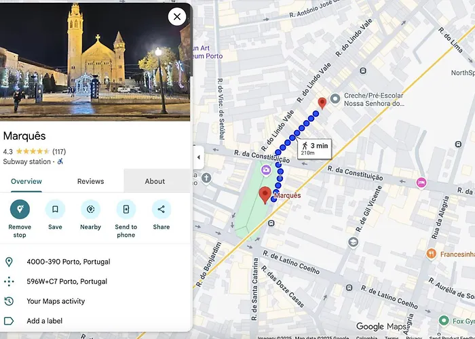Click the Creche/Pré-Escolar destination pin
This screenshot has width=475, height=339.
click(322, 103)
